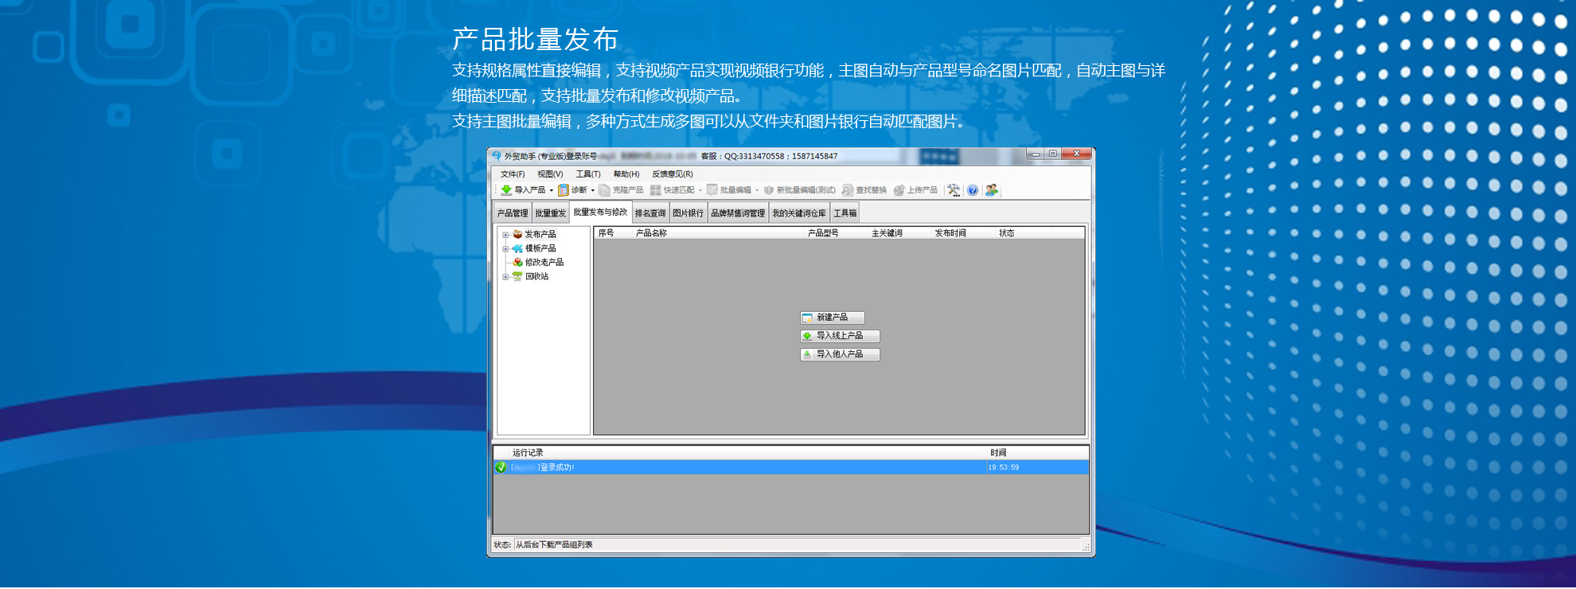Switch to the 产品管理 tab
Viewport: 1576px width, 589px height.
tap(513, 213)
